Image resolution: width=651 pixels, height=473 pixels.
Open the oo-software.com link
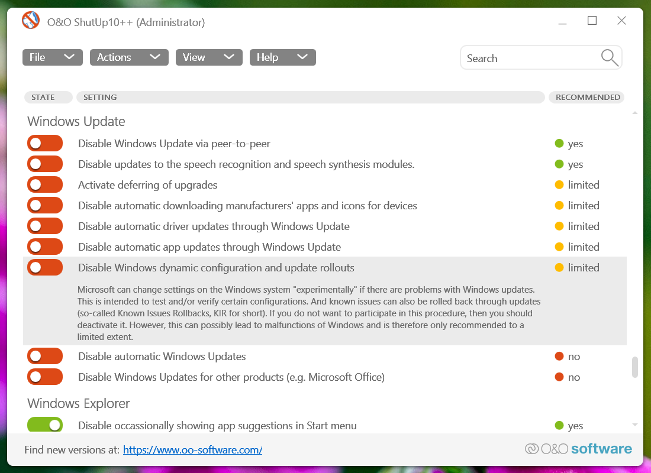tap(192, 450)
